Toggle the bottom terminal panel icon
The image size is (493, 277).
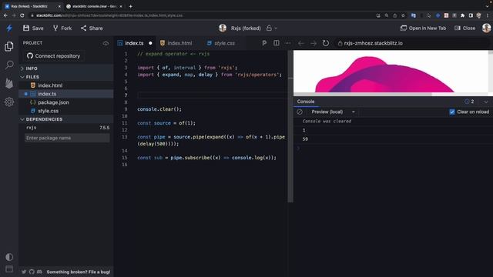click(9, 269)
